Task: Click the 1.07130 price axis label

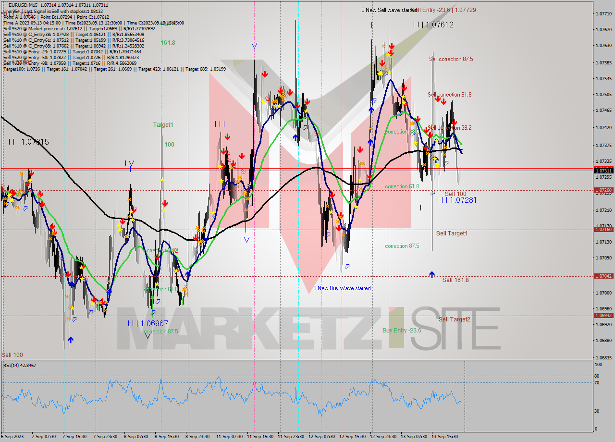Action: (603, 242)
